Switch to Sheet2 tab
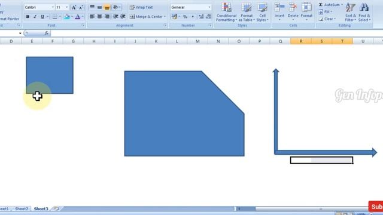This screenshot has height=215, width=383. pos(22,208)
